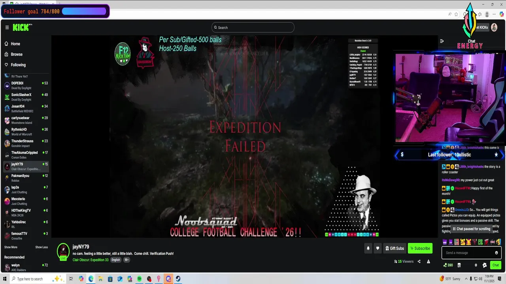The width and height of the screenshot is (506, 284).
Task: Open Yahboiirec channel in sidebar
Action: coord(26,224)
